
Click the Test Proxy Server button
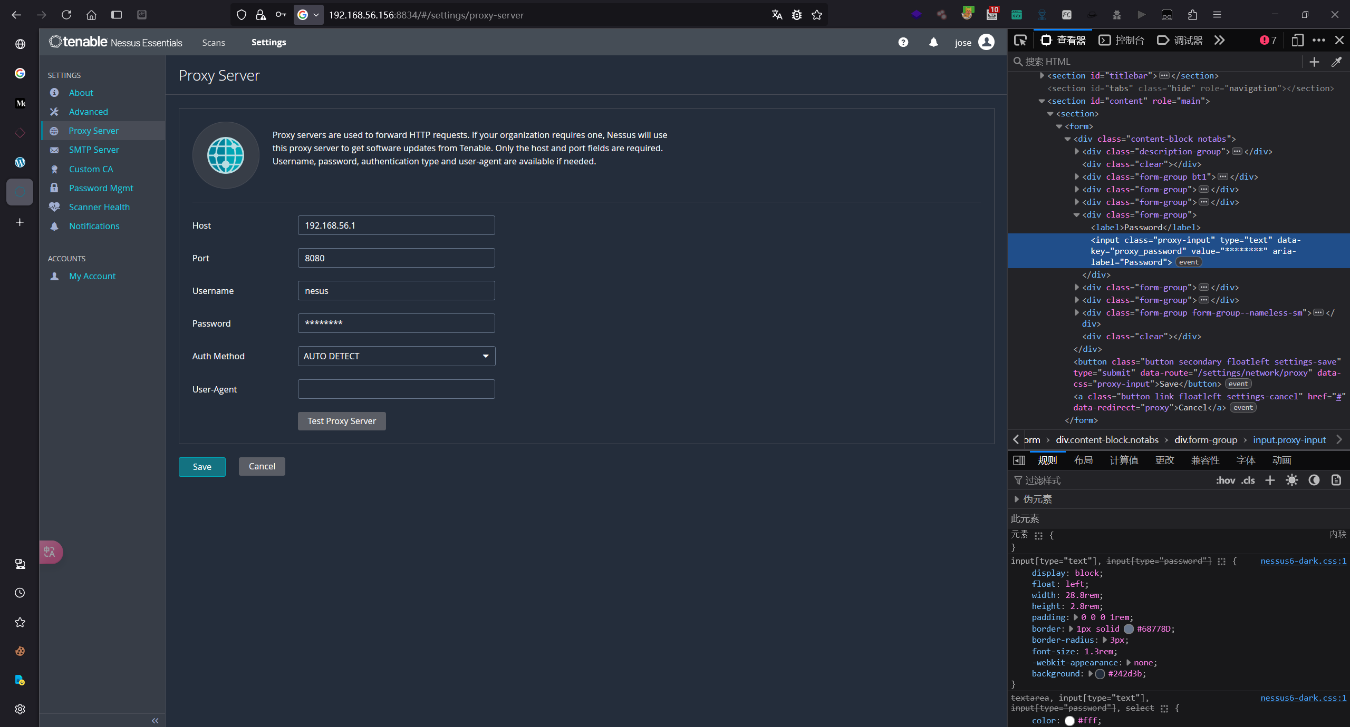(x=341, y=421)
